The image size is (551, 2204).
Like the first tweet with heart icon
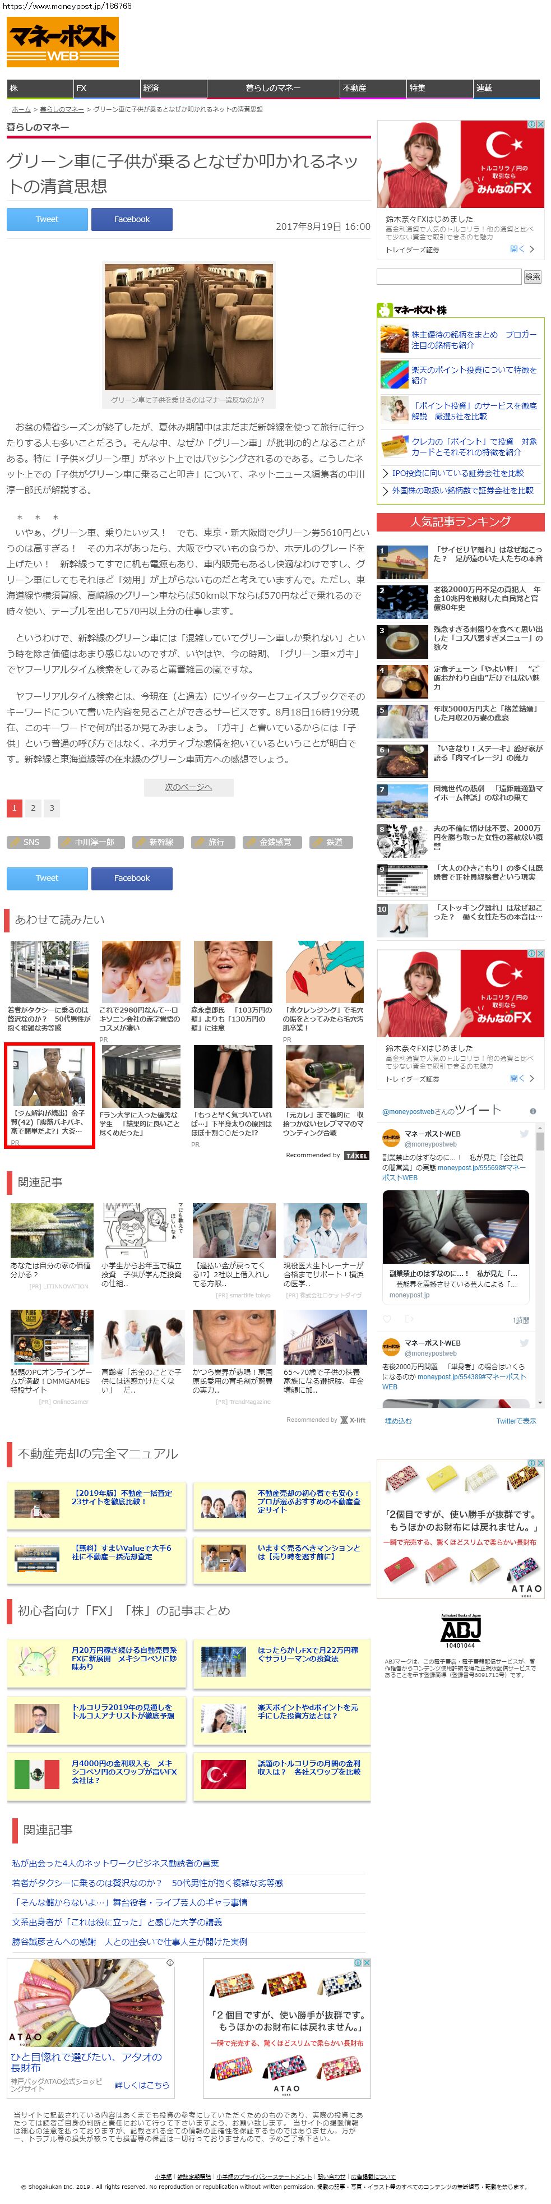click(x=387, y=1320)
